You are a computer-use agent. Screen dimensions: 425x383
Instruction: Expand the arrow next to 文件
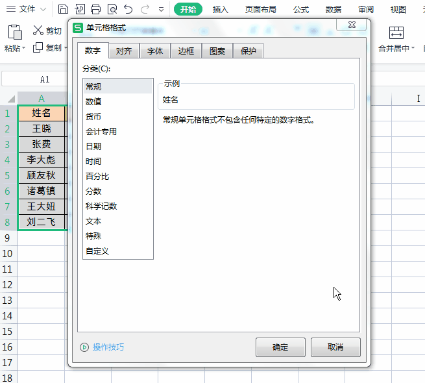click(x=43, y=10)
